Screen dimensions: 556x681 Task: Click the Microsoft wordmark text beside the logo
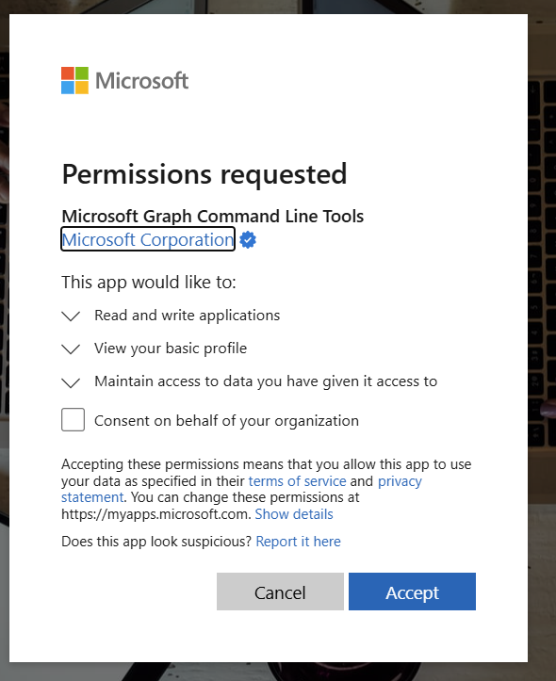[142, 81]
